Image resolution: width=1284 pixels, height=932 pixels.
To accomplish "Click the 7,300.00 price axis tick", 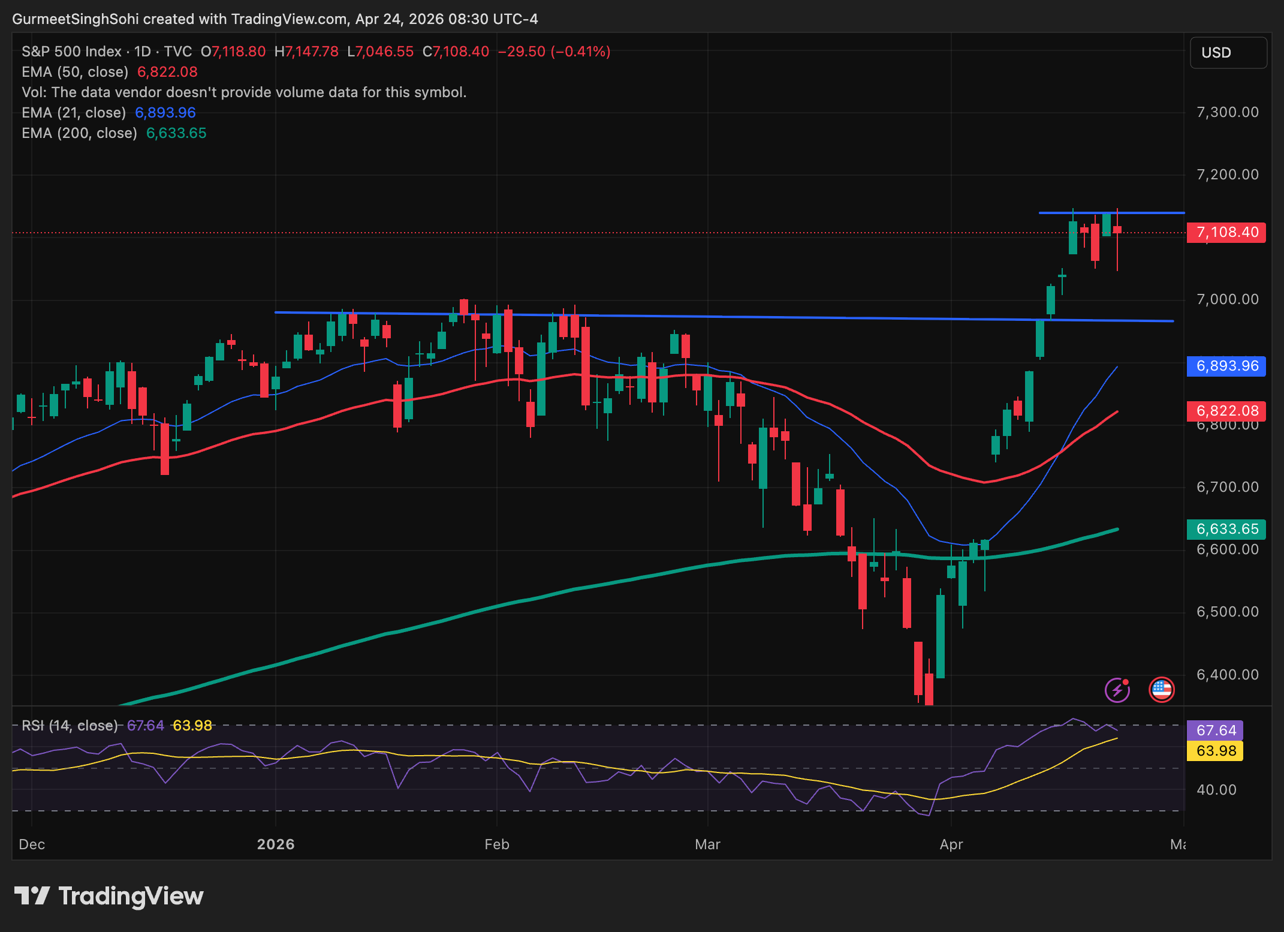I will 1228,112.
